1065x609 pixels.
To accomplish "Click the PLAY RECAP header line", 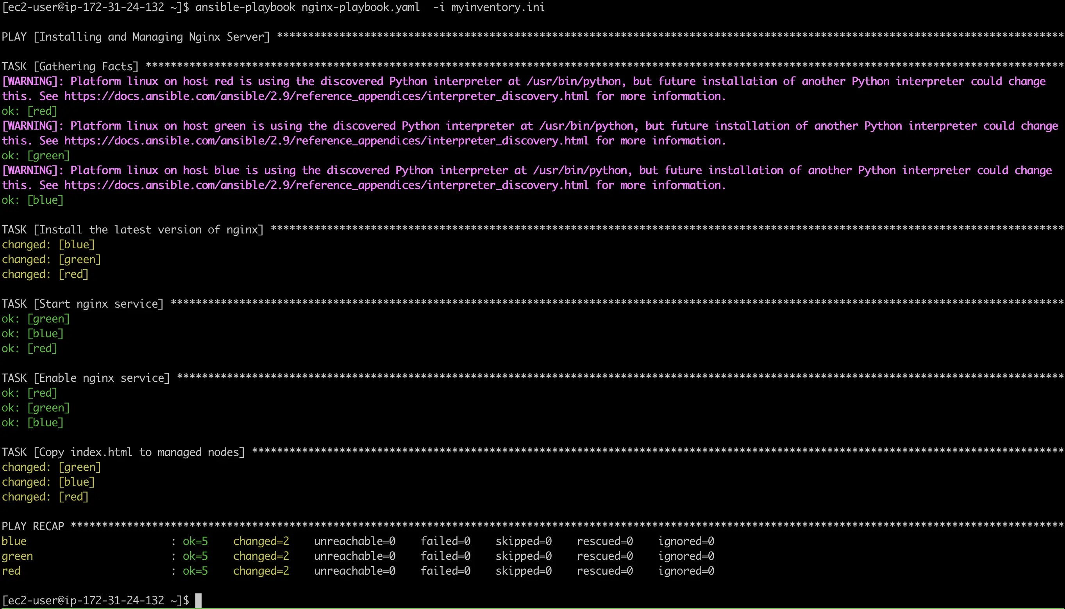I will click(34, 526).
